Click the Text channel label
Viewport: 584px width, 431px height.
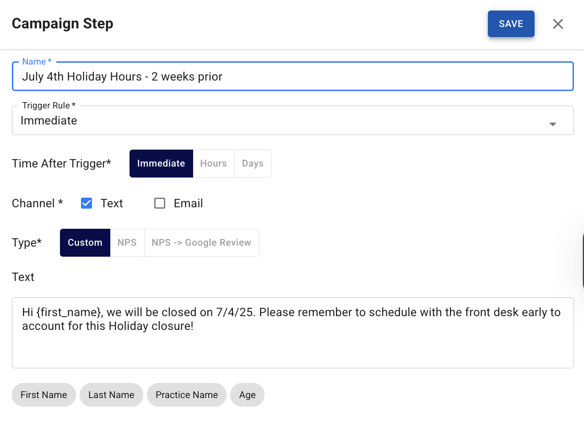pyautogui.click(x=112, y=203)
